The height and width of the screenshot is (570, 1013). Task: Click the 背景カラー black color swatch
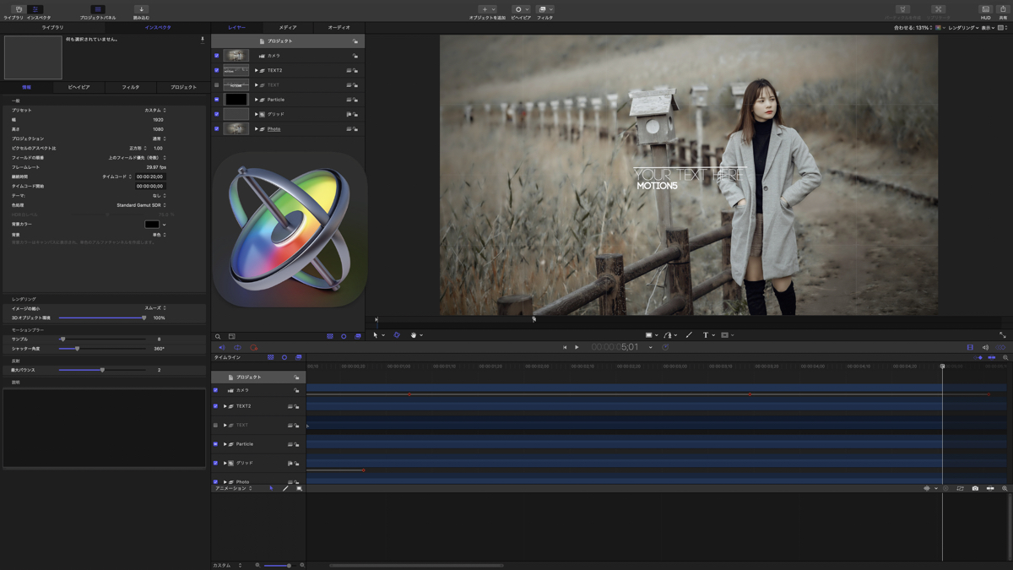click(x=151, y=225)
